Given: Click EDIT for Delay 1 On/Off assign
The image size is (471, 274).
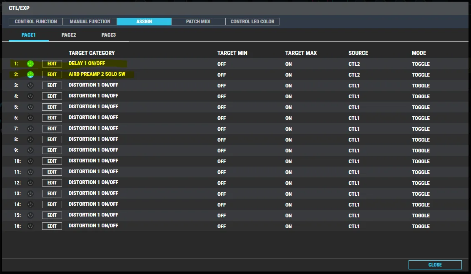Looking at the screenshot, I should click(x=52, y=64).
